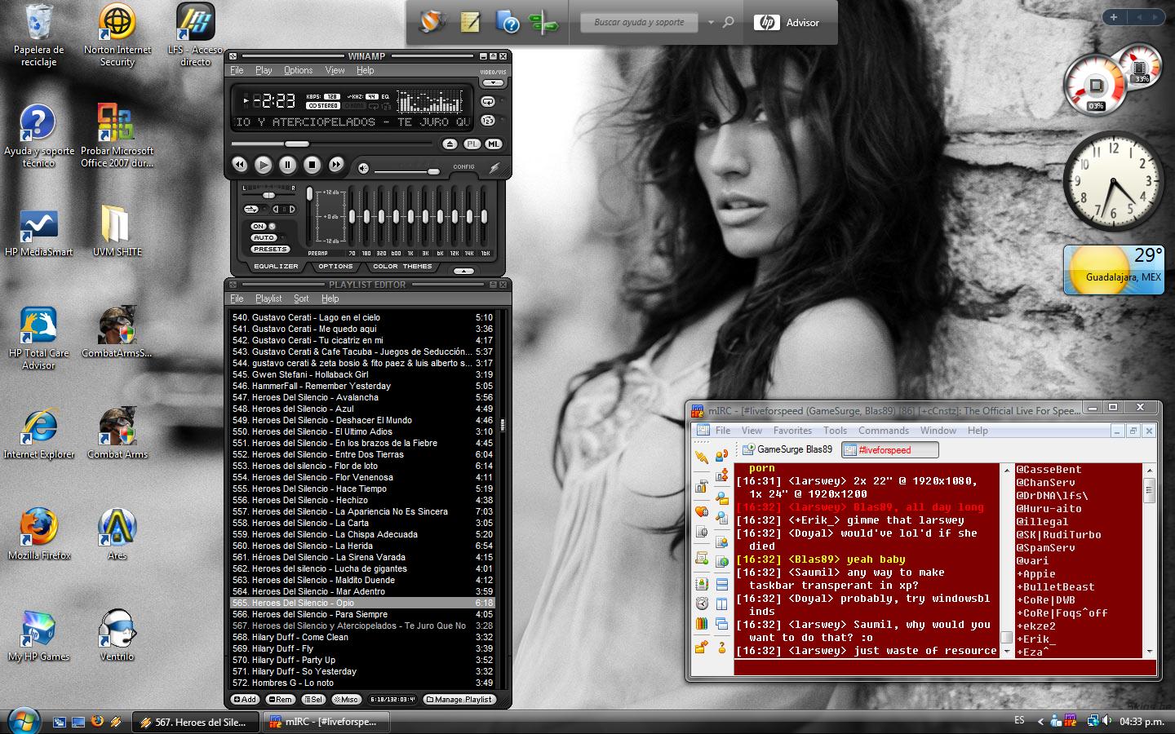Click mIRC tile horizontal windows icon
This screenshot has width=1175, height=734.
(x=721, y=584)
